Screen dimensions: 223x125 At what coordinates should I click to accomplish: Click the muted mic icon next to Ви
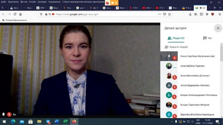pyautogui.click(x=9, y=114)
